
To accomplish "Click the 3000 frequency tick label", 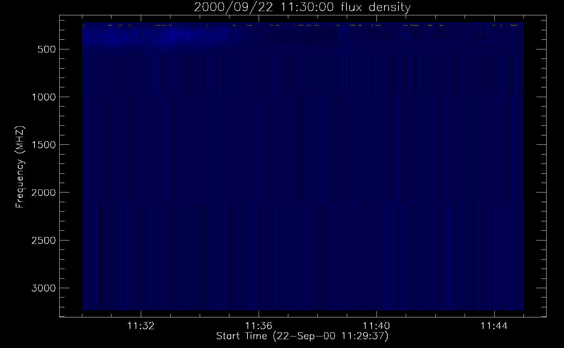I will coord(44,288).
